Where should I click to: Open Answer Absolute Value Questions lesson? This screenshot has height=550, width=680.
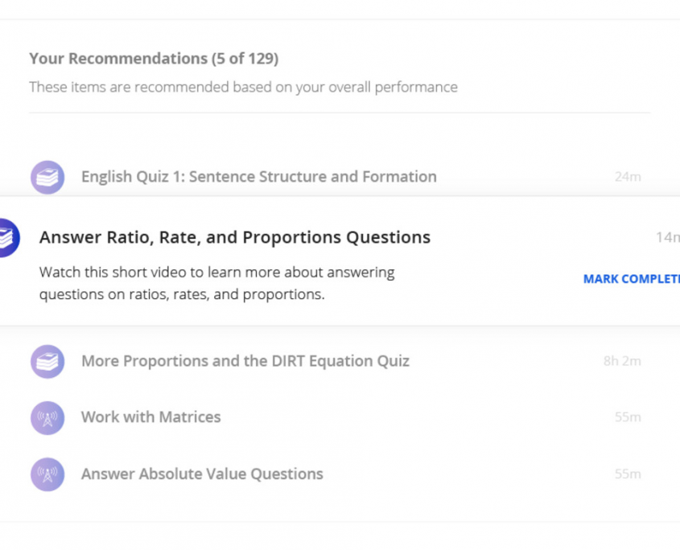202,474
